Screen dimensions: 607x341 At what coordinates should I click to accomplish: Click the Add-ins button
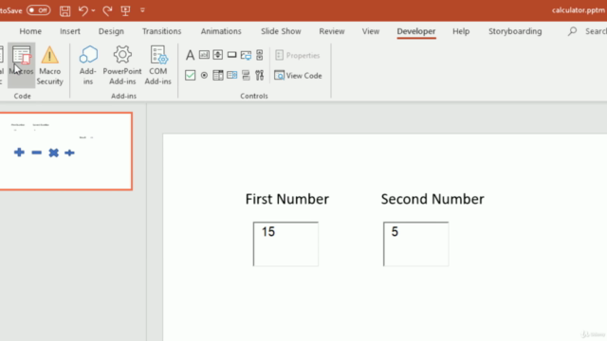point(88,65)
